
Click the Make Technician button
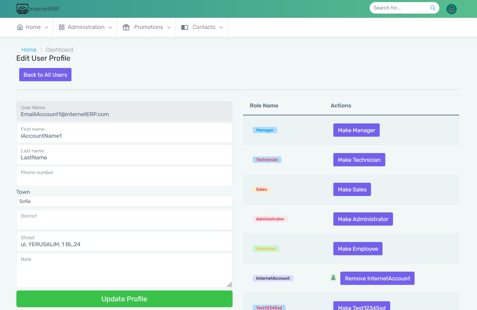coord(359,160)
